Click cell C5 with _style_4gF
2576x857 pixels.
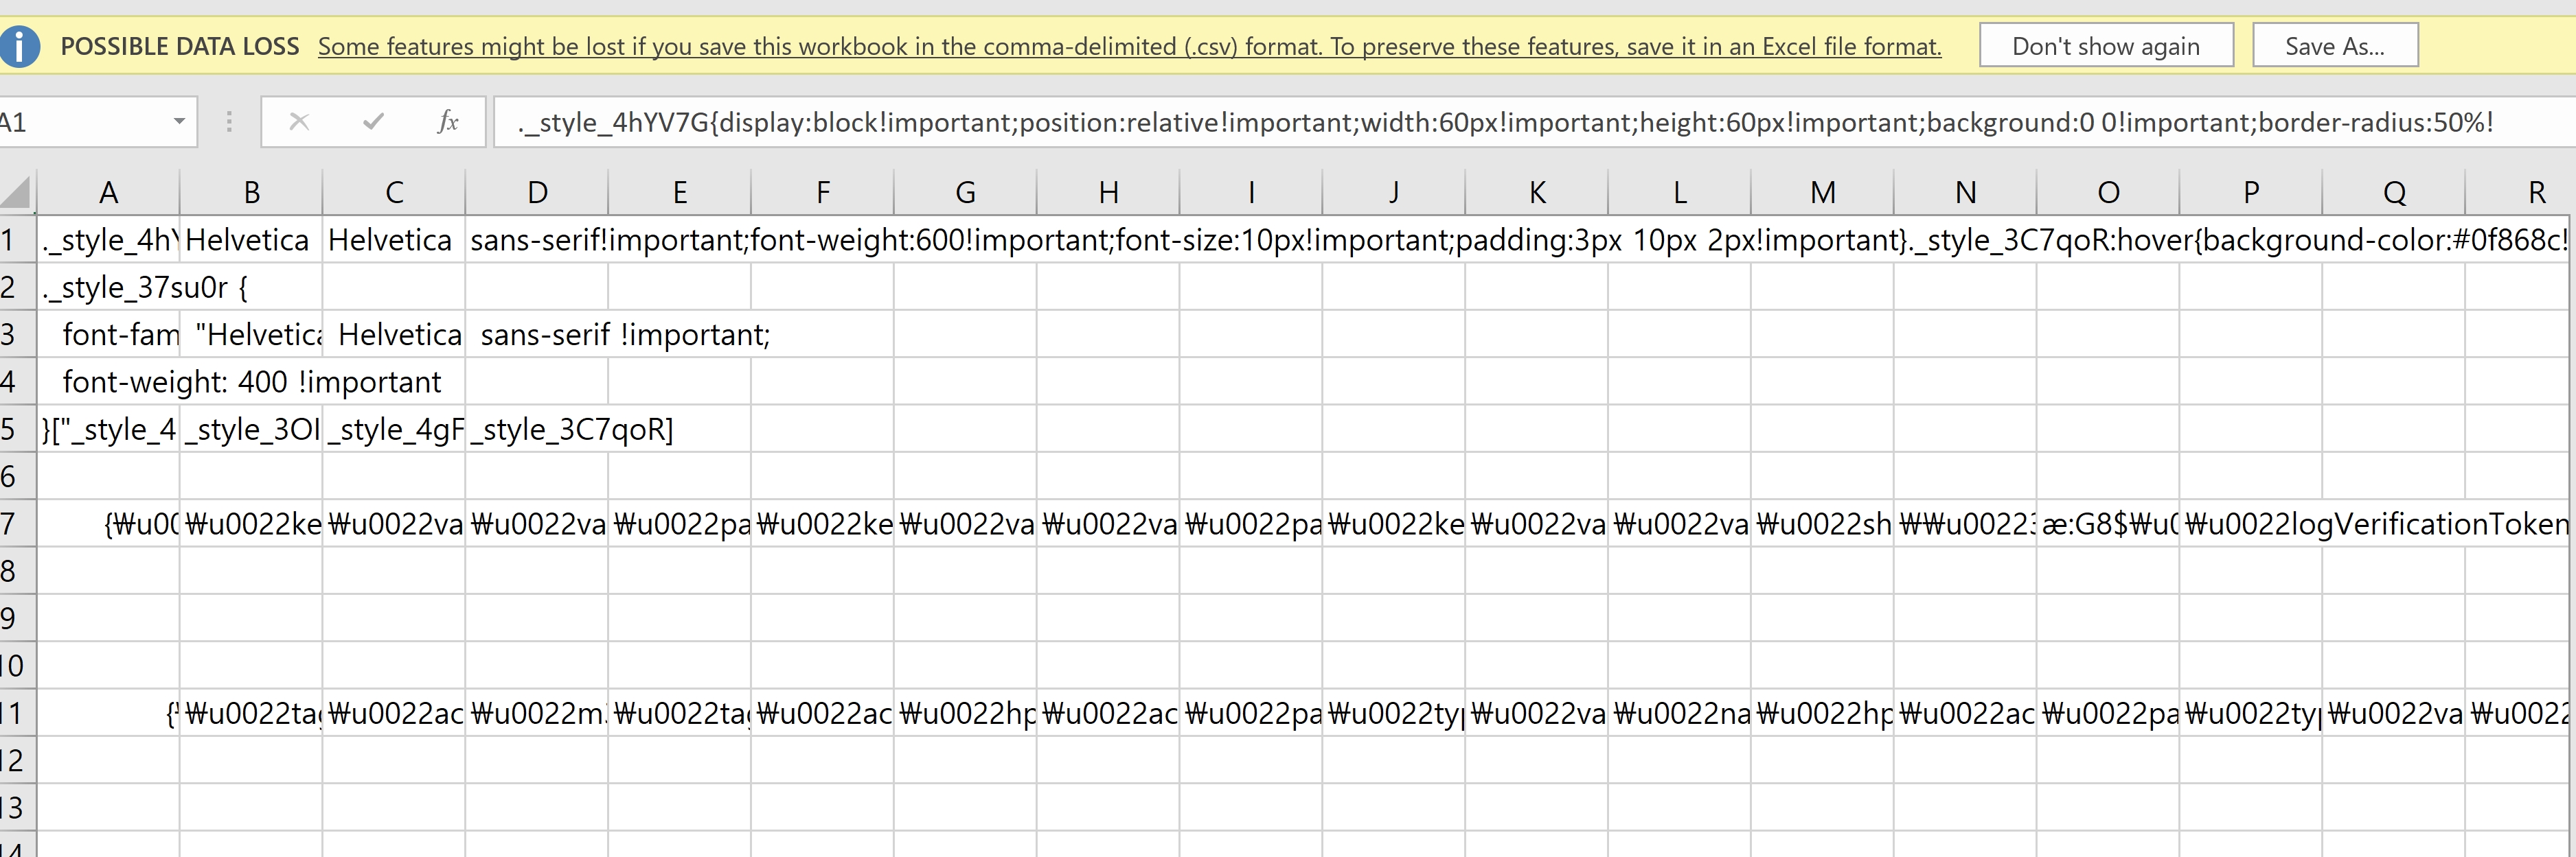coord(394,430)
